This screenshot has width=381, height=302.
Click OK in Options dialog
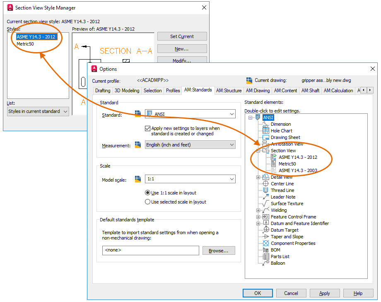[258, 293]
